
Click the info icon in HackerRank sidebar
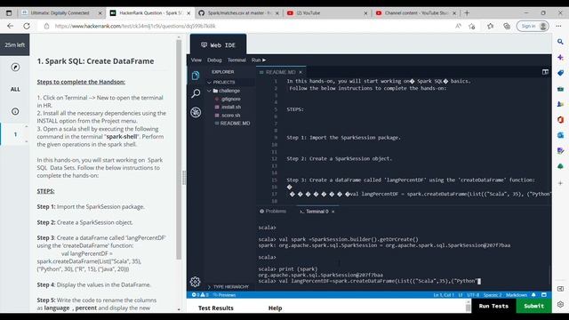(15, 111)
